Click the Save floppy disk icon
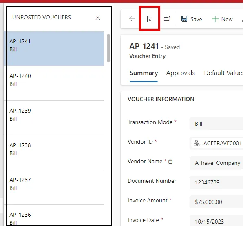 (x=184, y=19)
